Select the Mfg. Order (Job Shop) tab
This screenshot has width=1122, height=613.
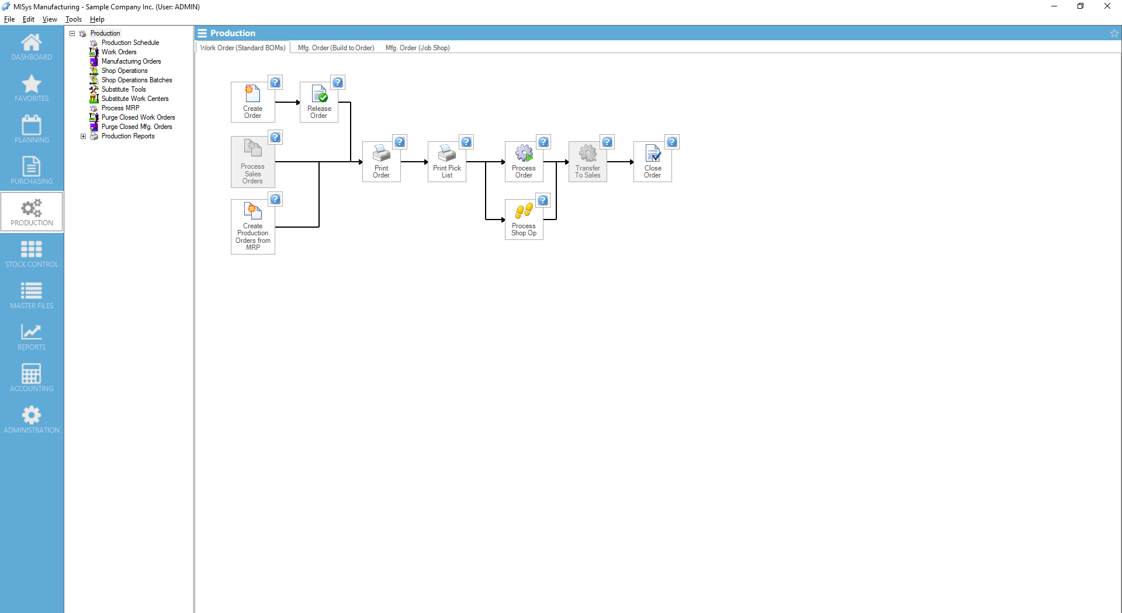coord(417,48)
